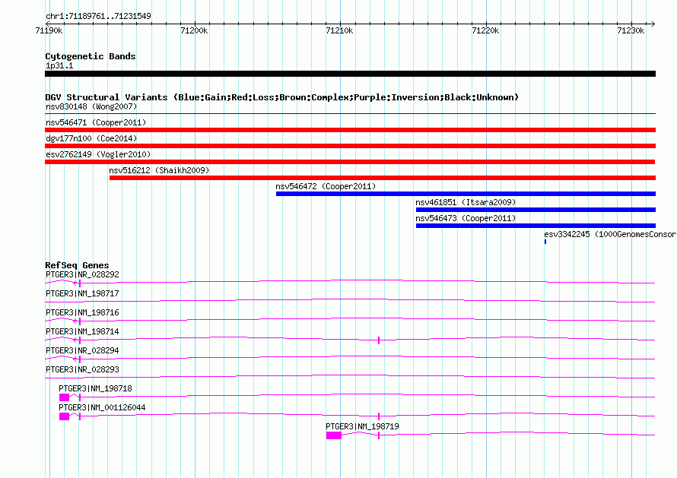Select the blue nsv546472 gain bar
The image size is (677, 478).
pyautogui.click(x=466, y=194)
